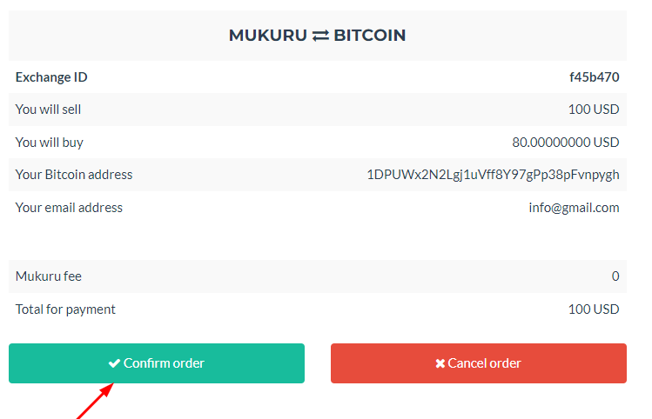The height and width of the screenshot is (419, 652).
Task: Click the You will sell label
Action: (49, 110)
